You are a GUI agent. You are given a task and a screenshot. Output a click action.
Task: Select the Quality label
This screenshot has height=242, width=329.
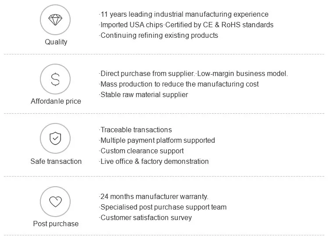(x=56, y=42)
